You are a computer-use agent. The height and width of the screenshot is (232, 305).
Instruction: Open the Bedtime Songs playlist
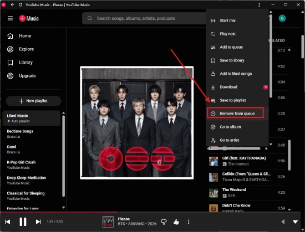pyautogui.click(x=32, y=134)
